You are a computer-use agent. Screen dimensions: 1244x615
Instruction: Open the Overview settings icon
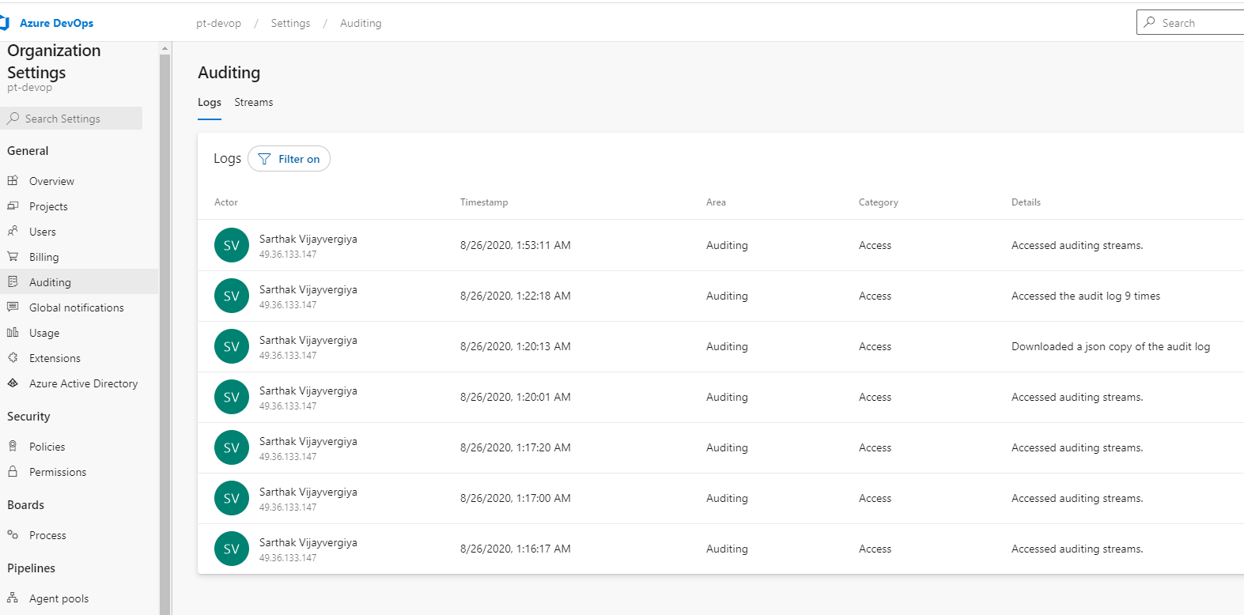click(x=13, y=181)
